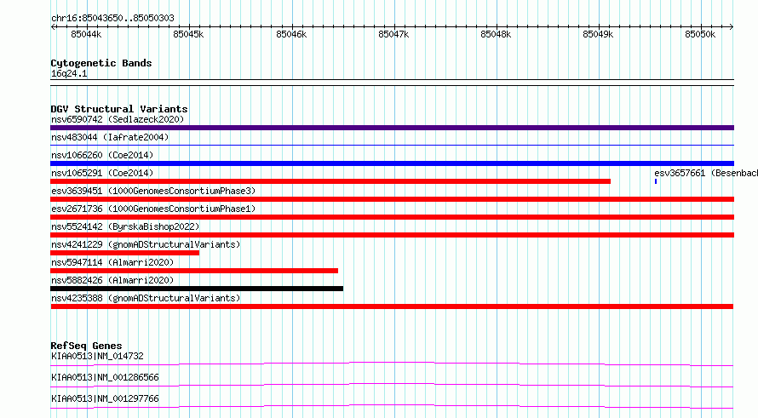Click the chr16:85043650..85050303 coordinate label
758x418 pixels.
point(112,18)
